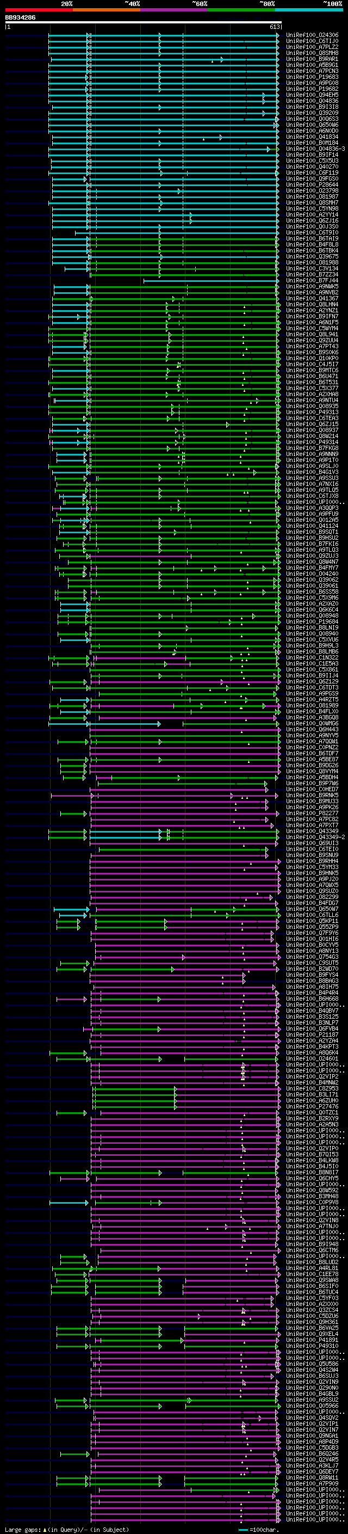Select the UniRef100_P21187 label

click(312, 1034)
